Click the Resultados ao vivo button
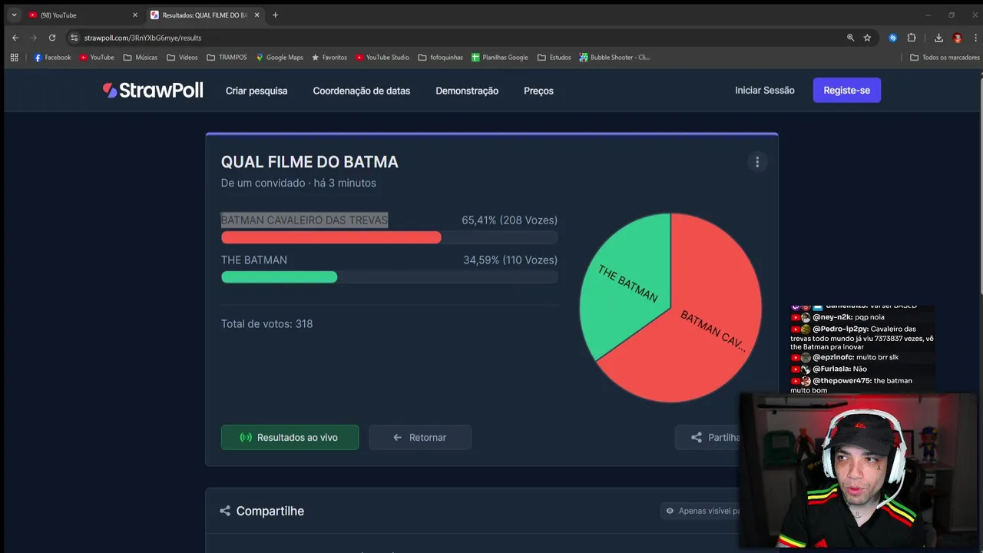Screen dimensions: 983x553 290,437
